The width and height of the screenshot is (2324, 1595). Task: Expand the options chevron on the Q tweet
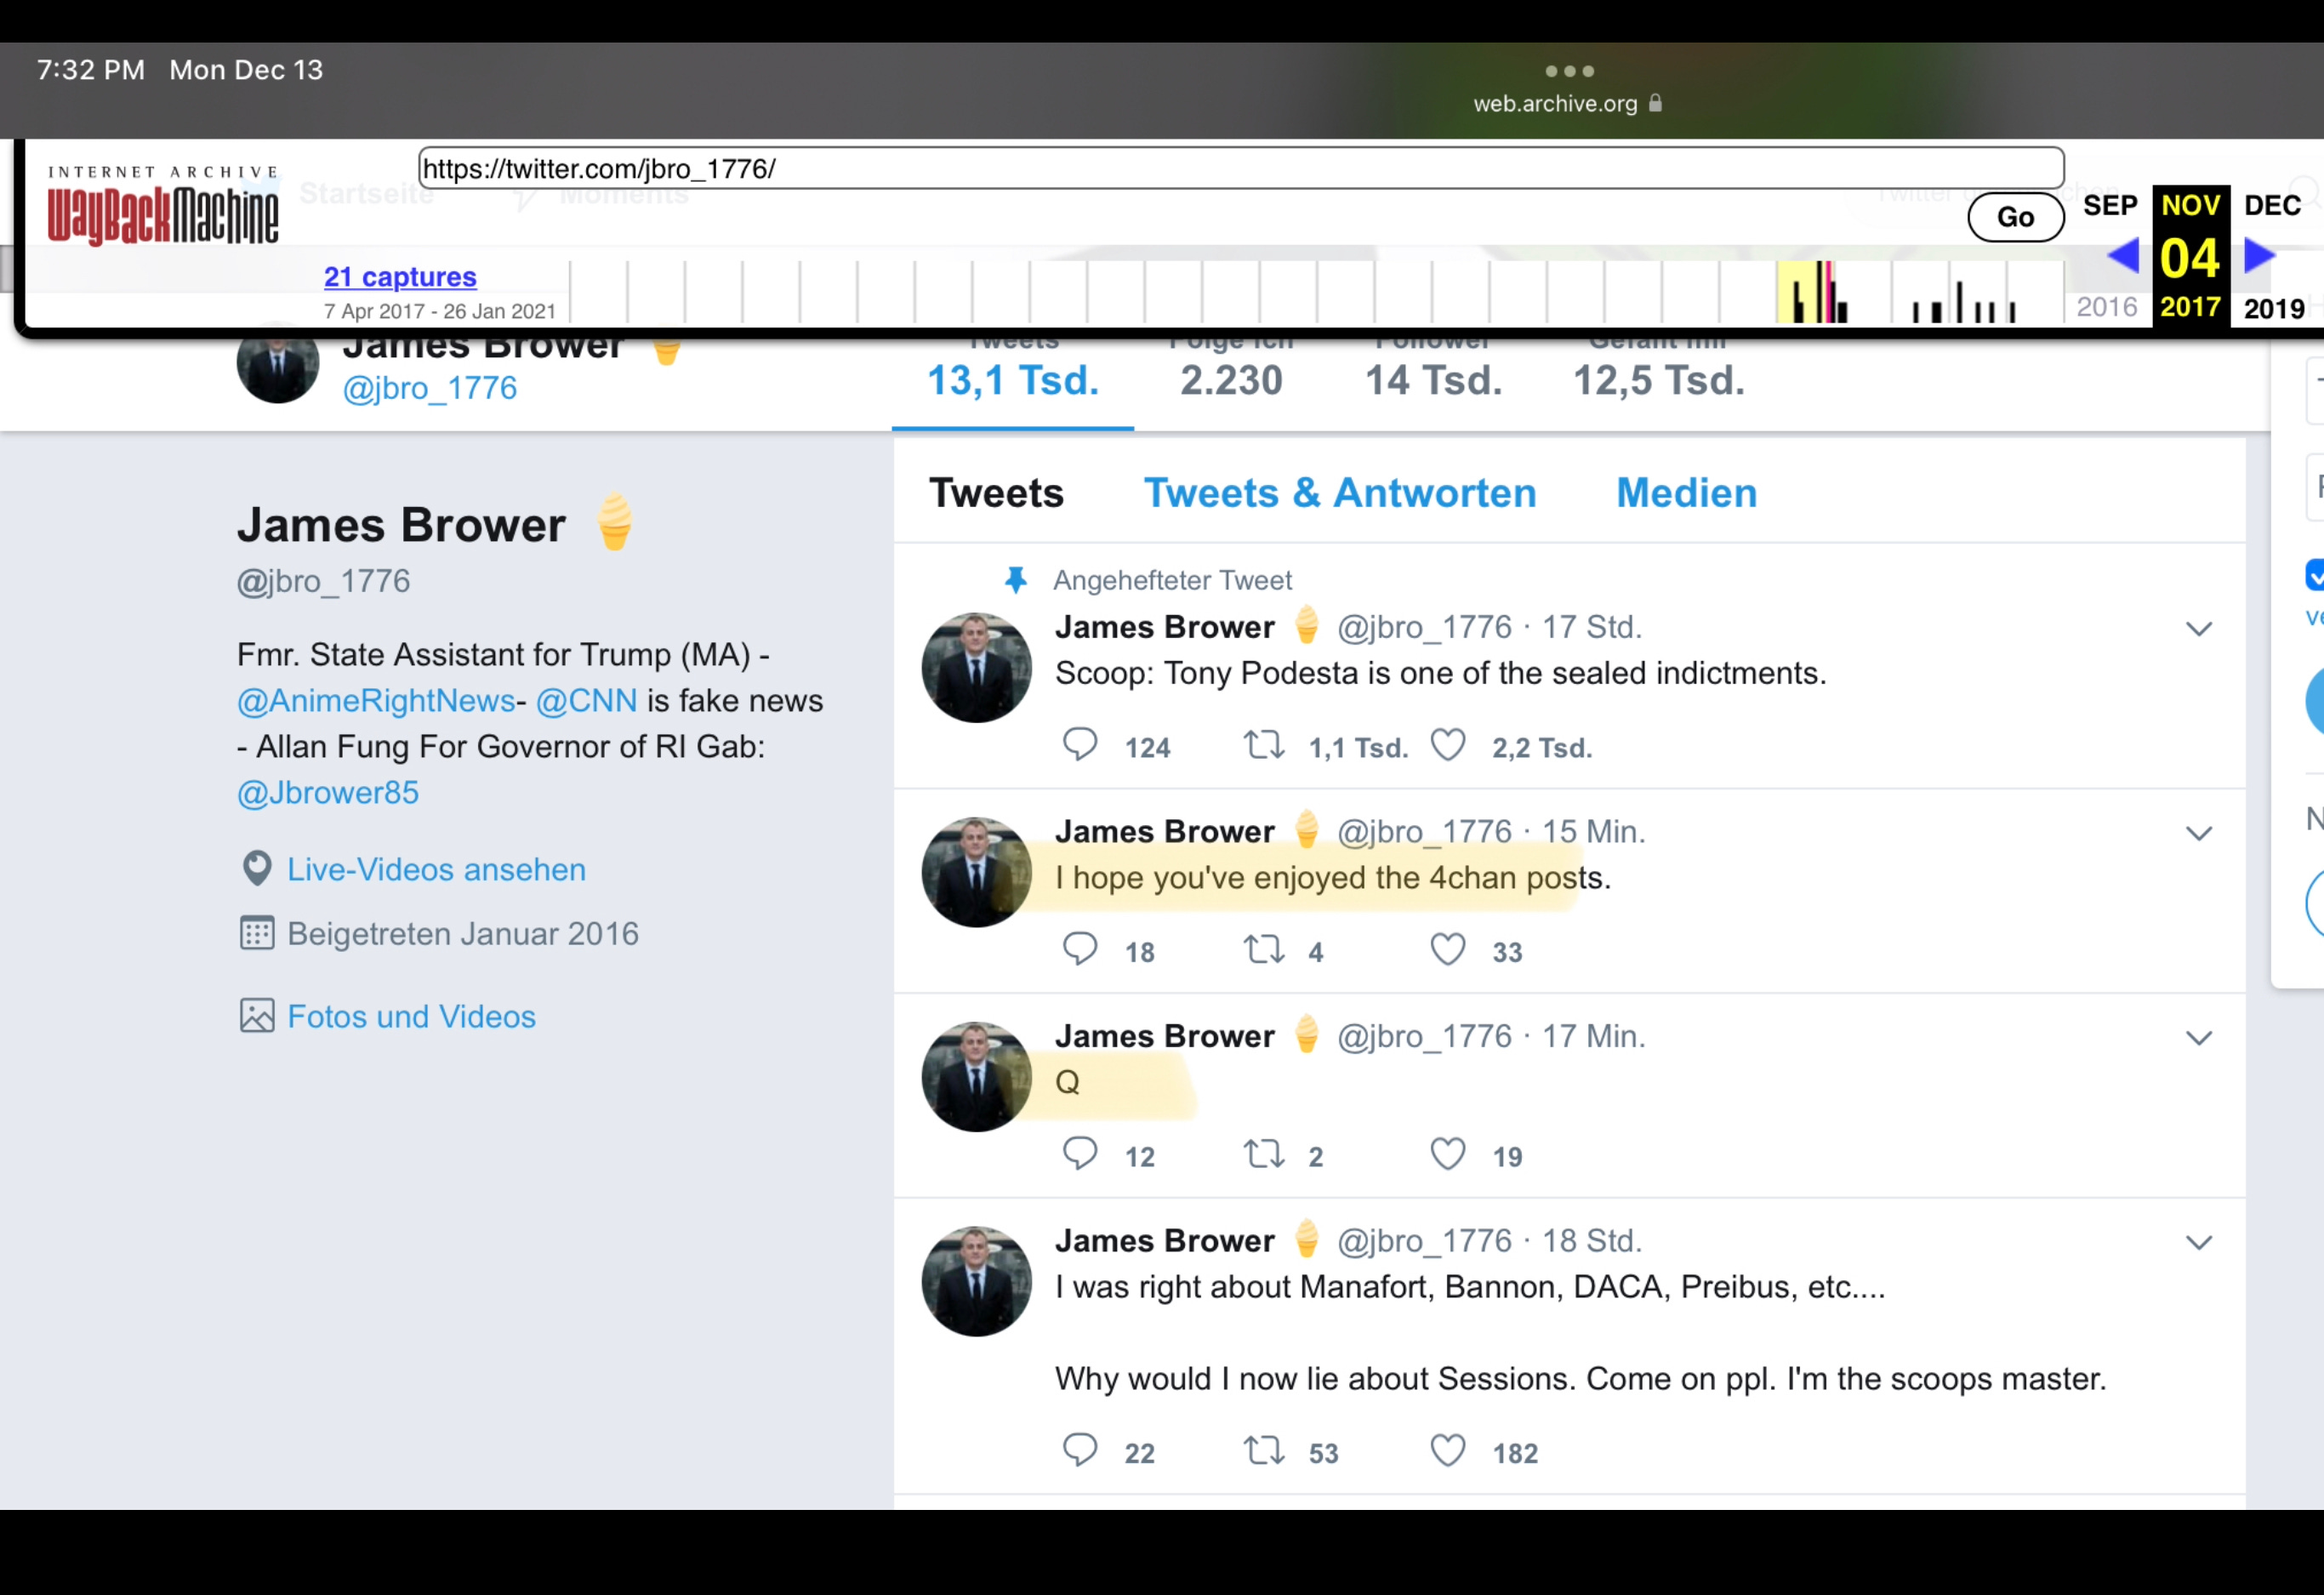point(2198,1038)
